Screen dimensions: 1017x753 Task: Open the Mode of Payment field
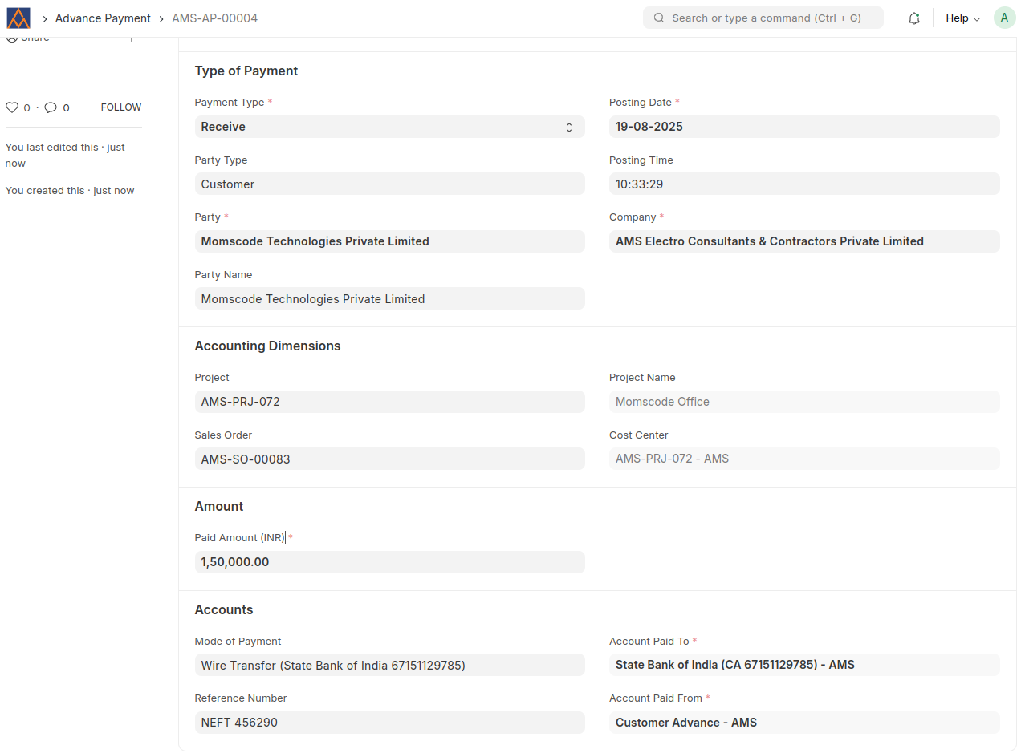pos(389,665)
